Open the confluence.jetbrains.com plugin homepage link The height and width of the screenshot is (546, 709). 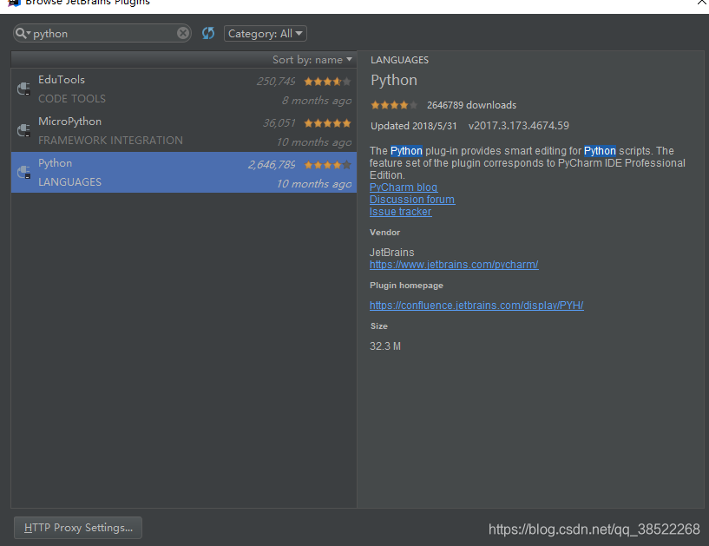click(x=476, y=306)
